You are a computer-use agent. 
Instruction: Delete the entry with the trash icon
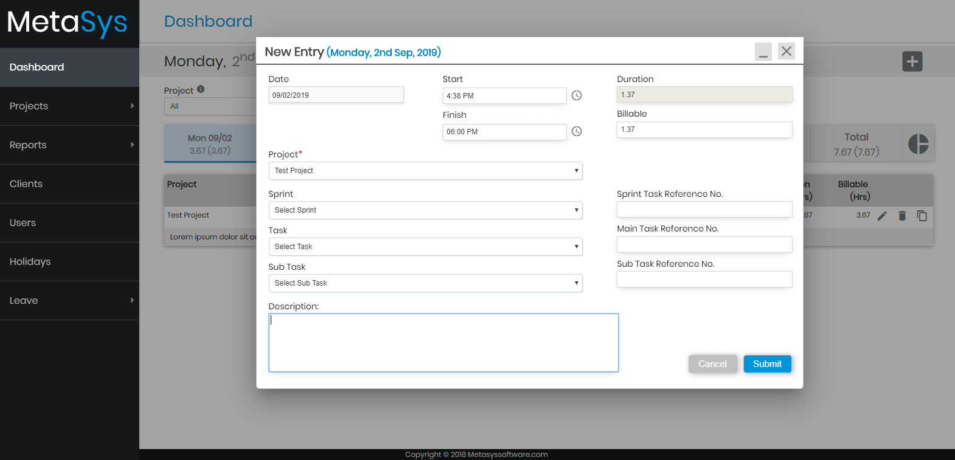click(902, 216)
